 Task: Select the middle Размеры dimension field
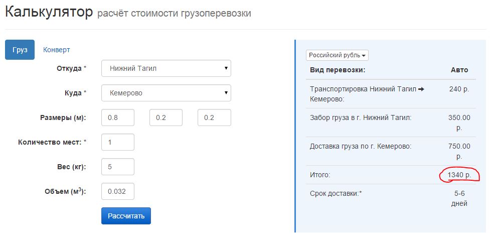coord(166,117)
